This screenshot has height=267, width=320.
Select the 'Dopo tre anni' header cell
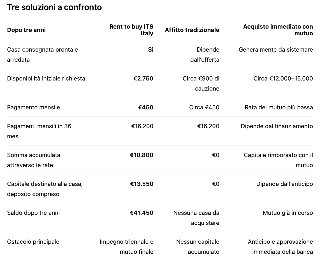(x=26, y=30)
